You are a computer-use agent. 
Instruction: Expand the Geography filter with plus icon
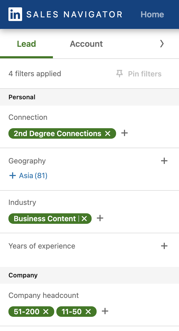(x=164, y=161)
